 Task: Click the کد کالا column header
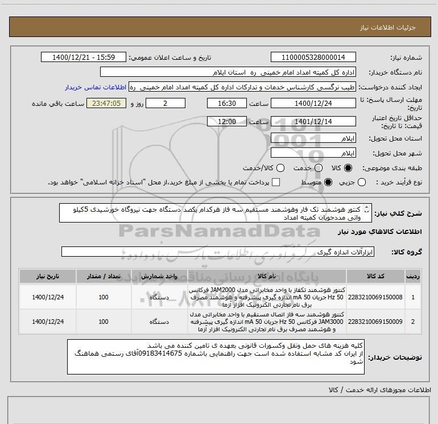[x=375, y=277]
